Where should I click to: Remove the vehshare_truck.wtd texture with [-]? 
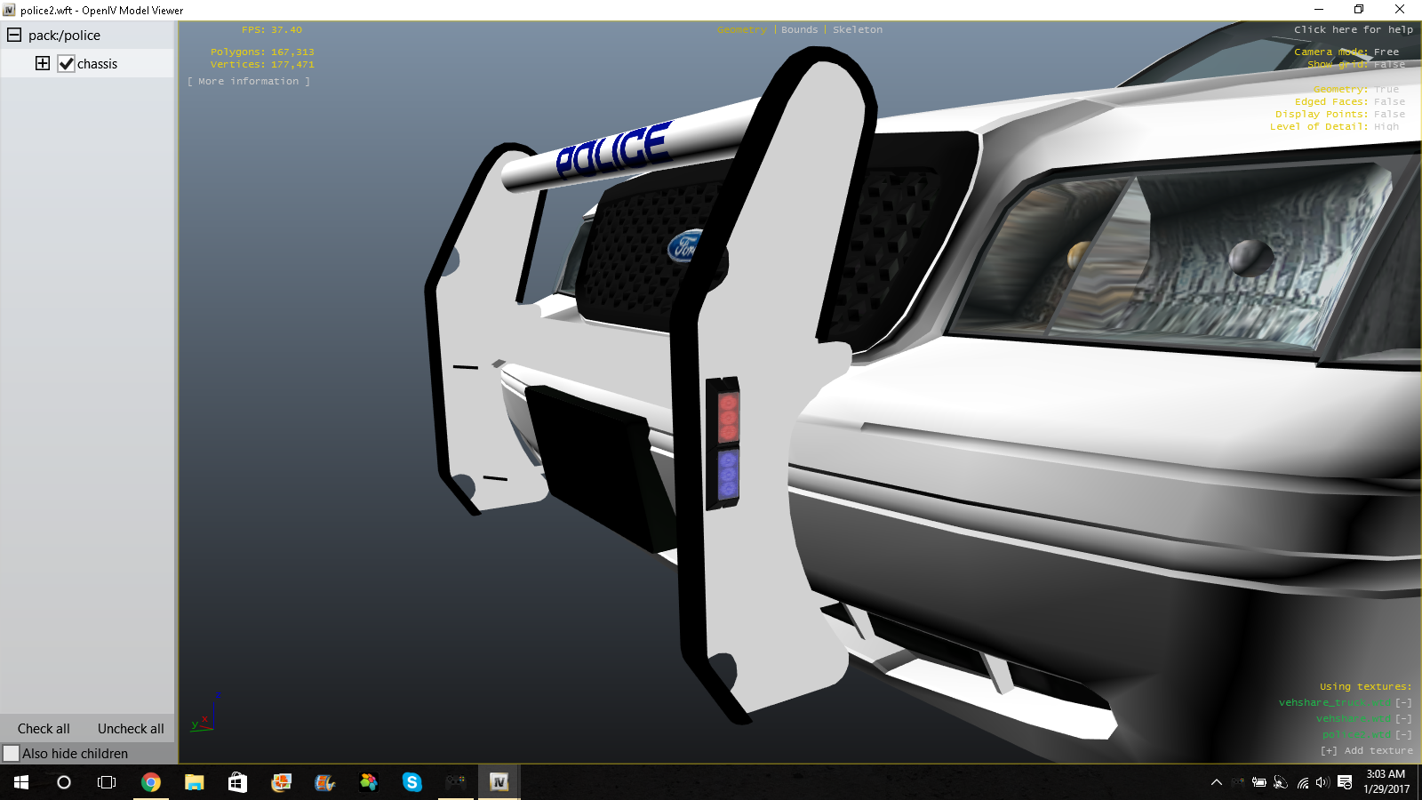pyautogui.click(x=1403, y=702)
